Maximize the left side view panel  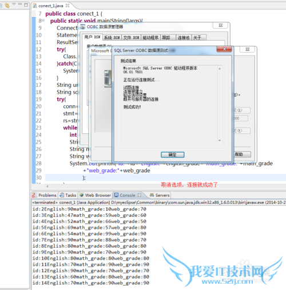click(x=26, y=5)
